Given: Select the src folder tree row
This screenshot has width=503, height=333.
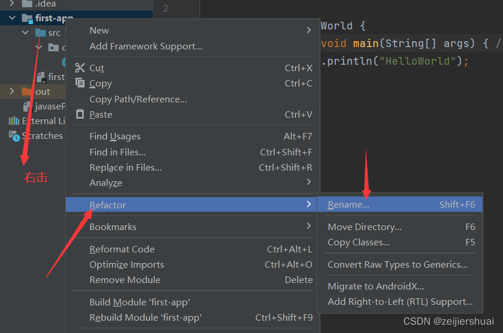Looking at the screenshot, I should pyautogui.click(x=33, y=32).
